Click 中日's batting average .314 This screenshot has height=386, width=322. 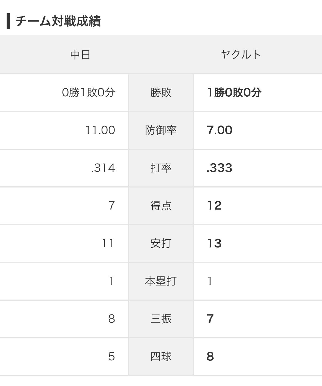point(103,168)
